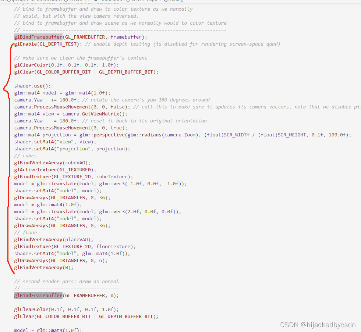Click shader.setMat4("model", glm::mat4(1.0f)) line

(x=72, y=254)
